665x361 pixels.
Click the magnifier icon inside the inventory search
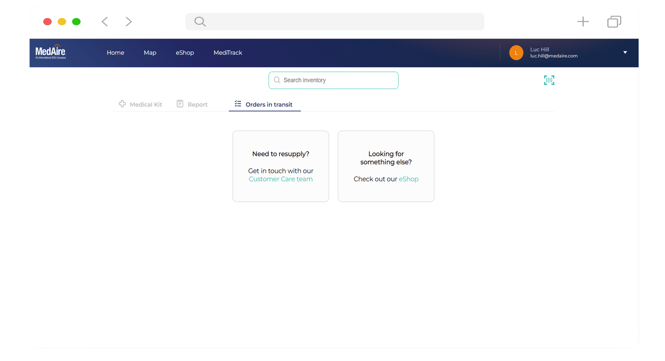[277, 80]
